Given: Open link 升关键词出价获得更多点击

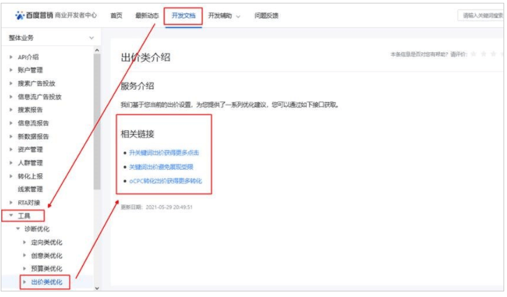Looking at the screenshot, I should (x=164, y=152).
